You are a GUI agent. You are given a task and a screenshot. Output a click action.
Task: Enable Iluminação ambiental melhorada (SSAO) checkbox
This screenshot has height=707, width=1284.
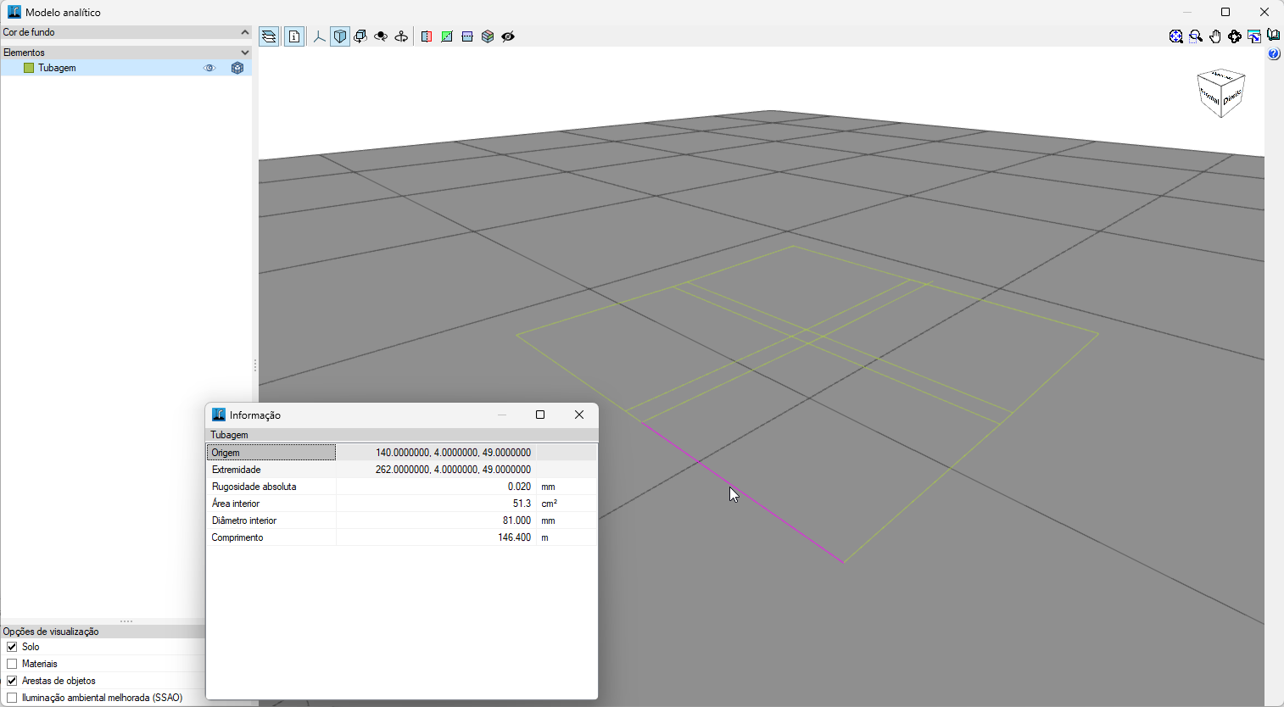[x=12, y=698]
